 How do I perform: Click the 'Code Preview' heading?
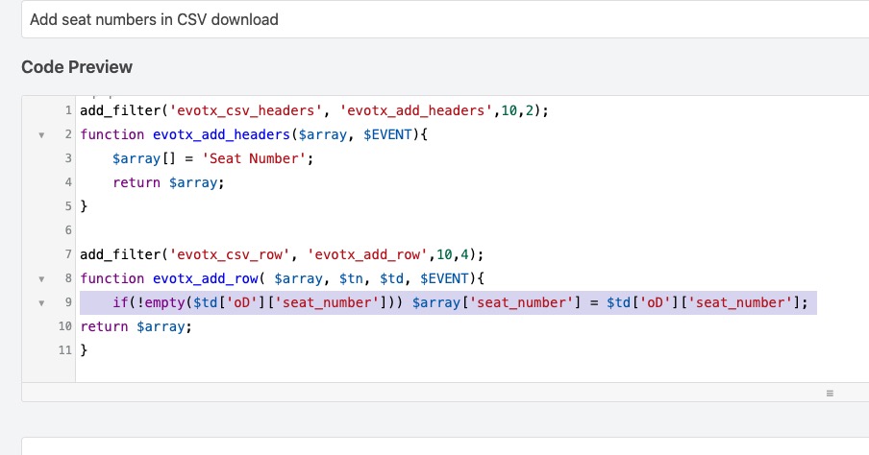[x=77, y=67]
